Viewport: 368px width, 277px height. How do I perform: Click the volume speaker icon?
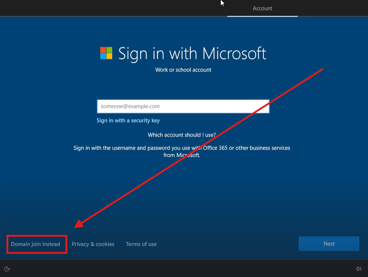[359, 269]
